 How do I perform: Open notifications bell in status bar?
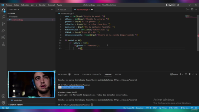point(196,108)
